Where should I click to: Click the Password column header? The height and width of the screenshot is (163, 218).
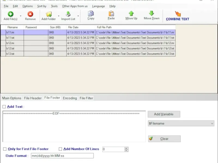(36, 27)
